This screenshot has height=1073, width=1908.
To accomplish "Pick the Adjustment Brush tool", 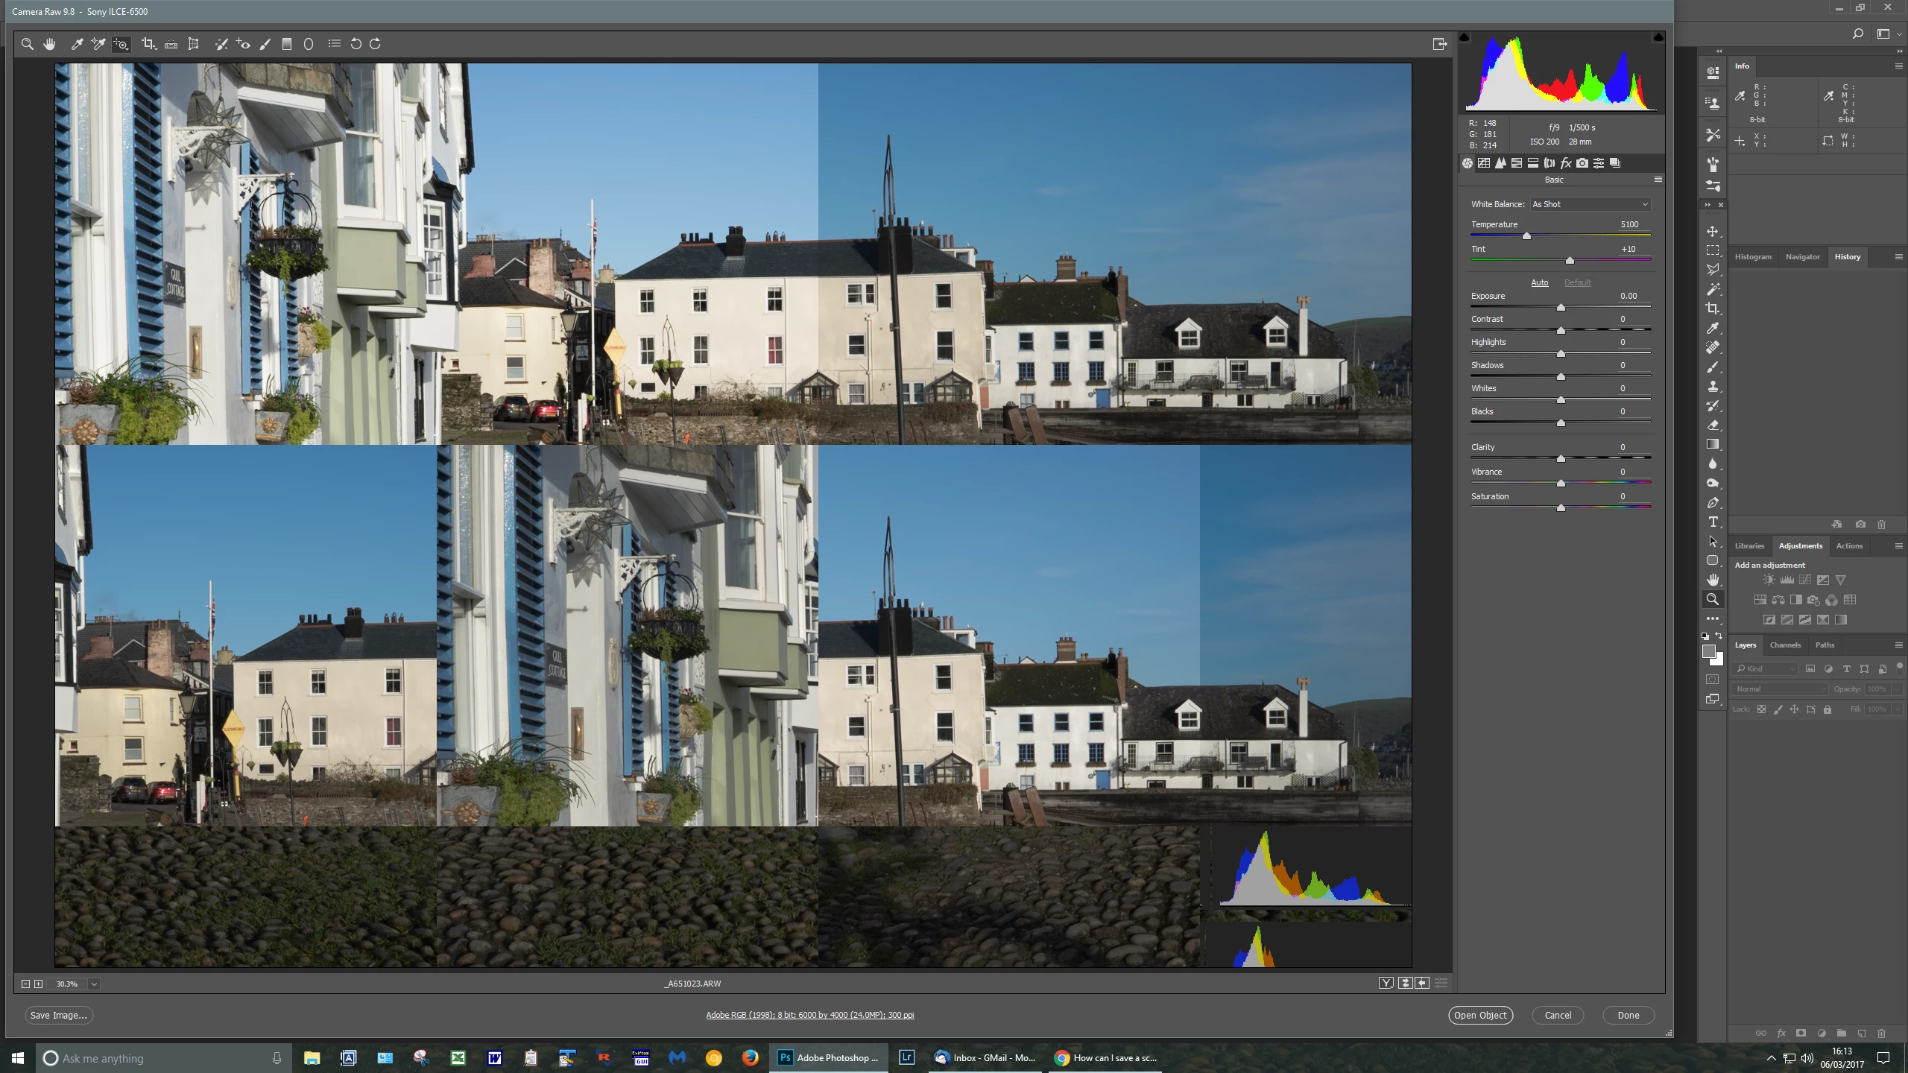I will pos(265,44).
